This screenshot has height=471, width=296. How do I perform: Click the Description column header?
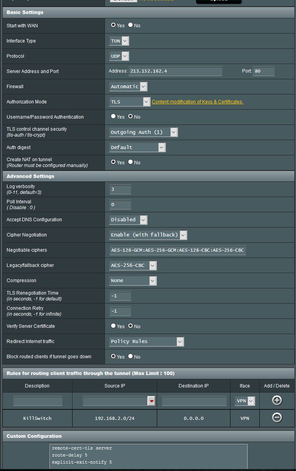pos(37,386)
